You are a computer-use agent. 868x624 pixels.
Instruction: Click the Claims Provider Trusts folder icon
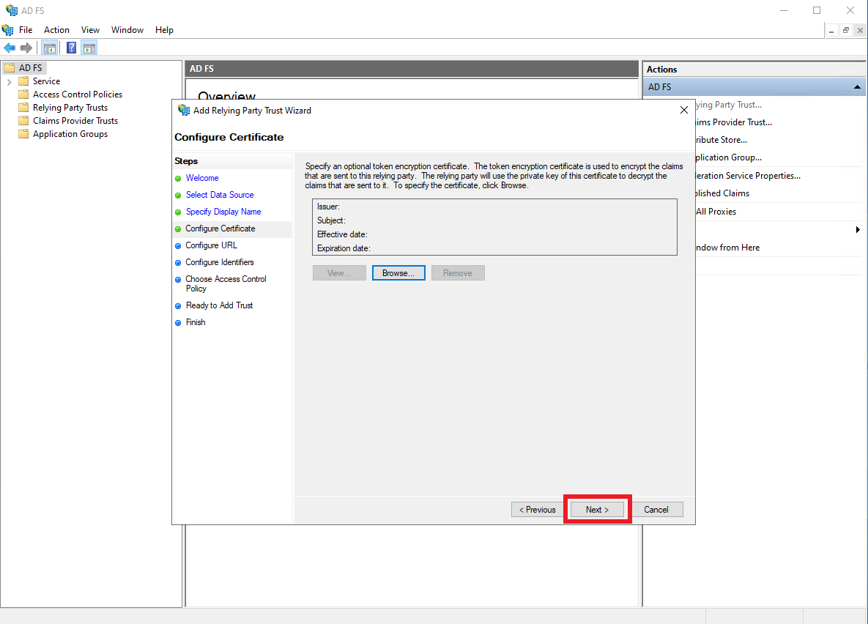pyautogui.click(x=24, y=120)
